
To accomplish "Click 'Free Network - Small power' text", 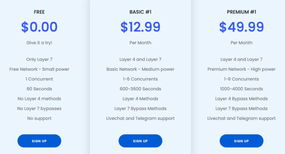I will (x=39, y=69).
